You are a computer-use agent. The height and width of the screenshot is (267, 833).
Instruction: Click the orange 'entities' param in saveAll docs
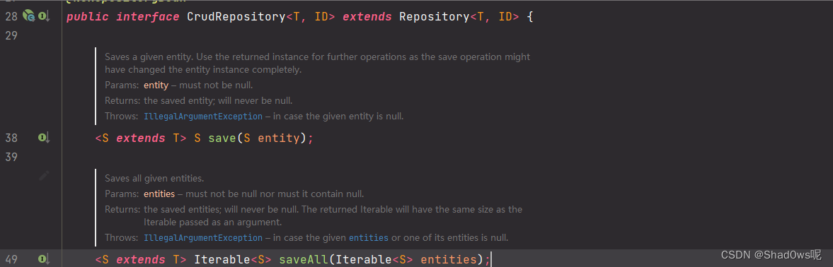coord(159,194)
